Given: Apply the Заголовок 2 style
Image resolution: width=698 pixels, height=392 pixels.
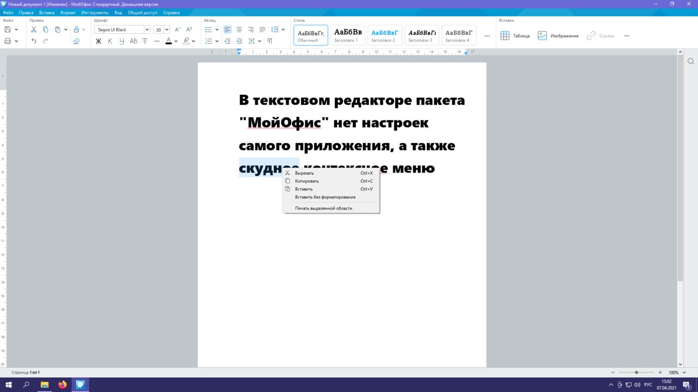Looking at the screenshot, I should [x=384, y=35].
